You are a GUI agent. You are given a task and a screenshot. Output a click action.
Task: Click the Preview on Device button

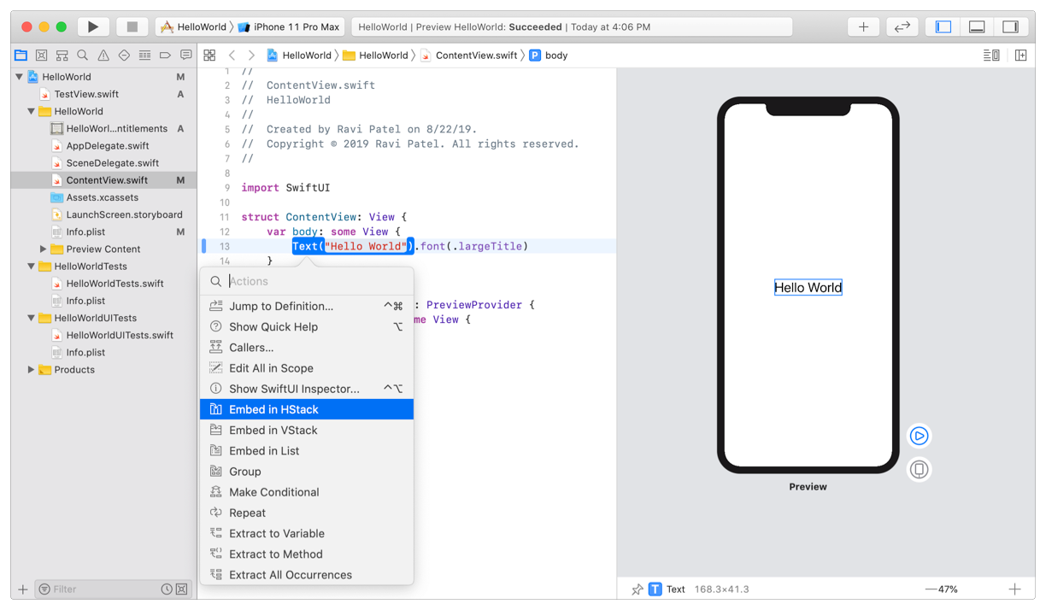point(919,469)
